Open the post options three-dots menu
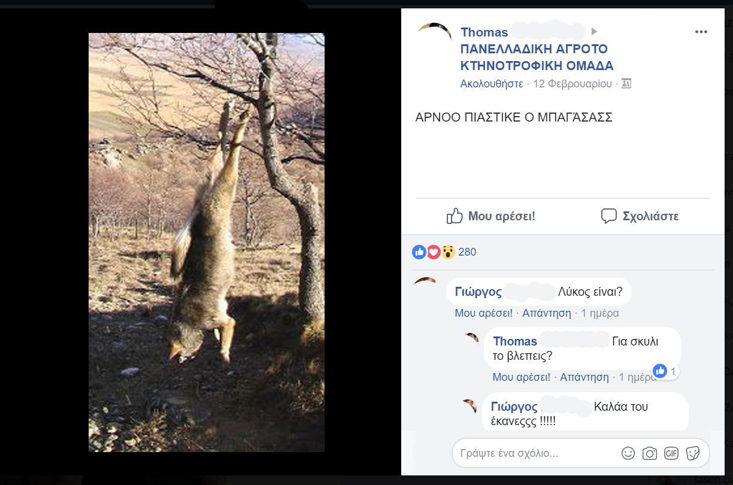Viewport: 733px width, 485px height. [701, 32]
